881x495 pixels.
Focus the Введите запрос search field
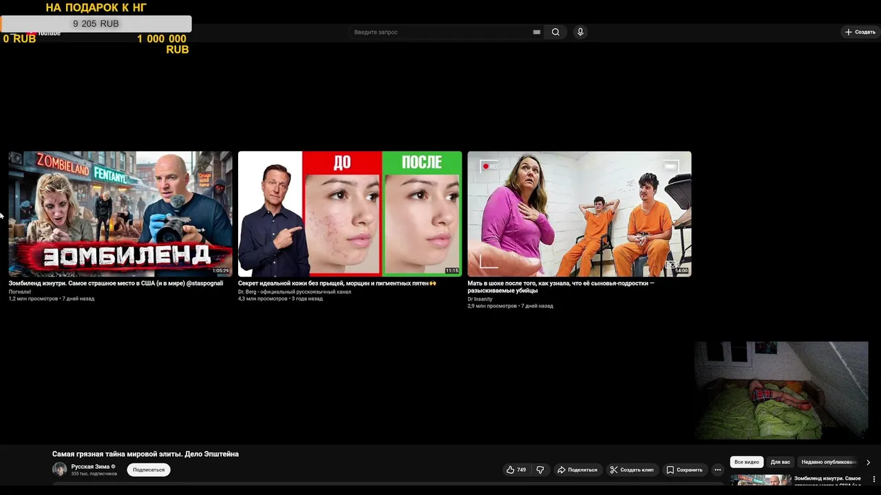440,32
